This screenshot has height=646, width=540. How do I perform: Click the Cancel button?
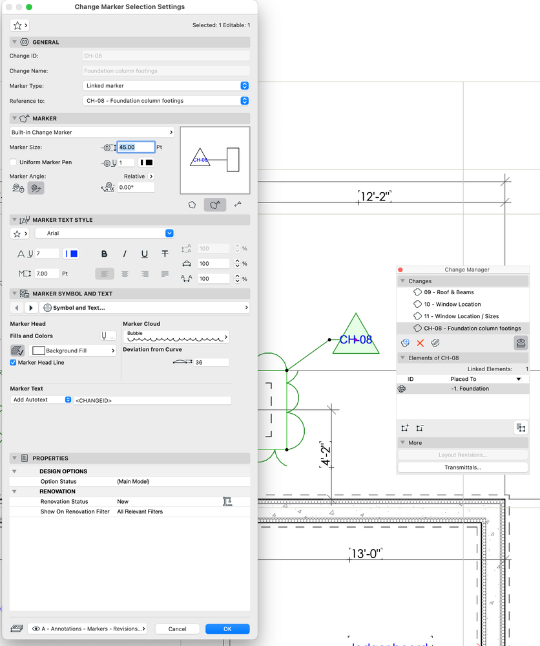(x=178, y=629)
